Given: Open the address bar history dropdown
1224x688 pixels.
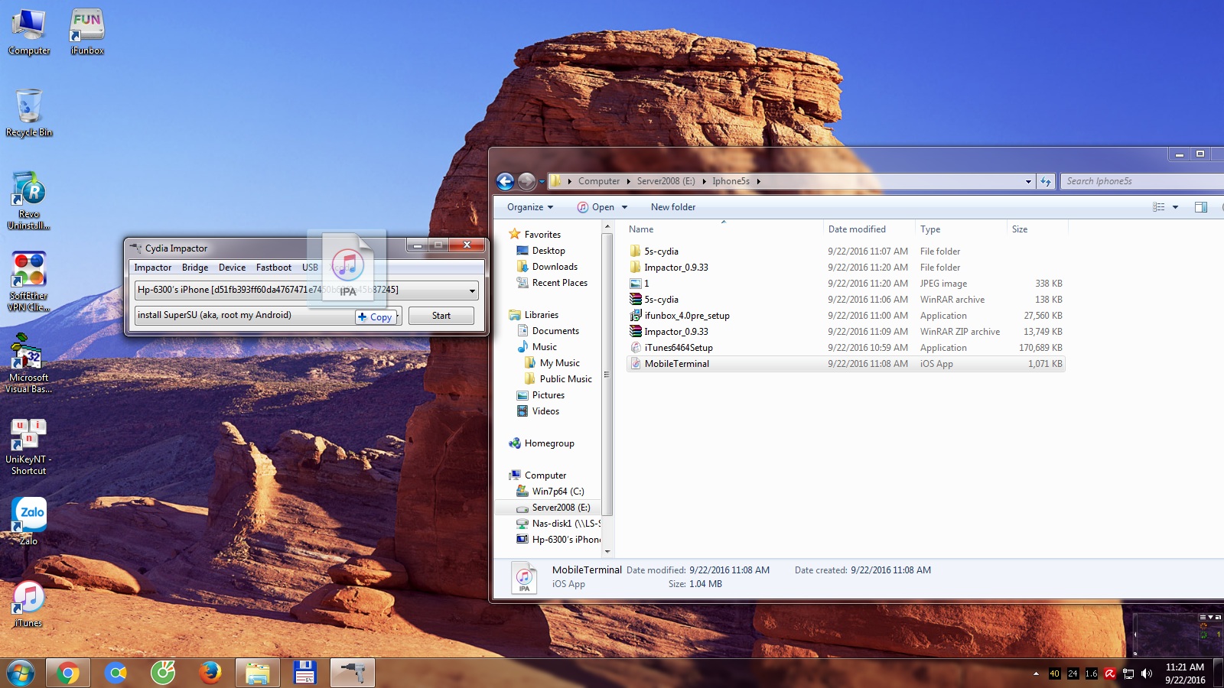Looking at the screenshot, I should pos(1028,181).
